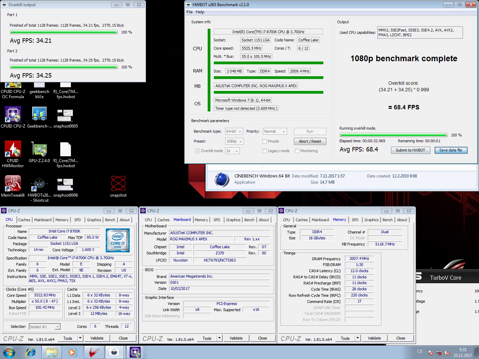Switch to Bench tab in left CPU-Z
This screenshot has height=359, width=479.
pos(110,220)
